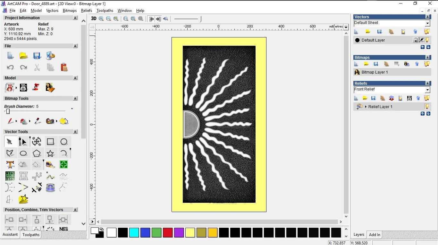This screenshot has width=438, height=245.
Task: Select the Create Star vector tool
Action: (50, 153)
